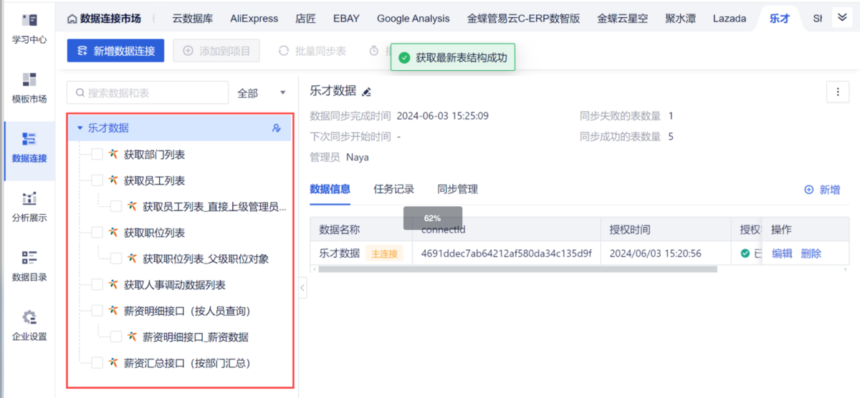Switch to the 云数据库 connector tab
The height and width of the screenshot is (398, 860).
pos(193,19)
